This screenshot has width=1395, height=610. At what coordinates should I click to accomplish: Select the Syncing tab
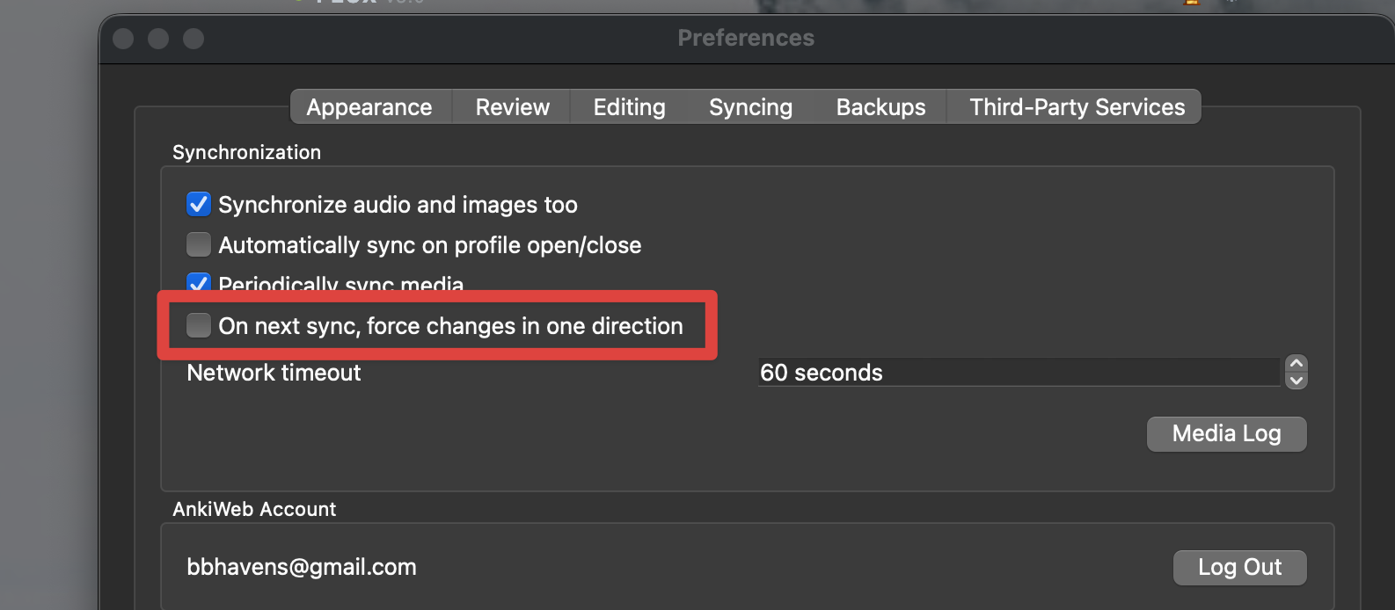tap(750, 107)
